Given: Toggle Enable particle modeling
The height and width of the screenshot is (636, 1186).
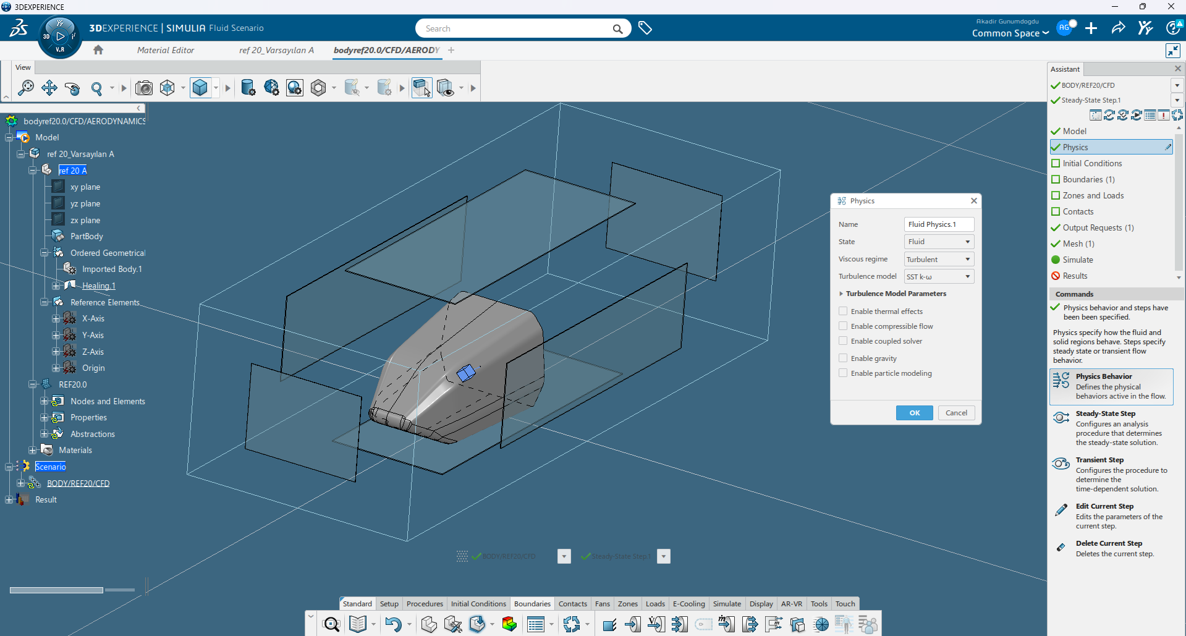Looking at the screenshot, I should point(843,373).
